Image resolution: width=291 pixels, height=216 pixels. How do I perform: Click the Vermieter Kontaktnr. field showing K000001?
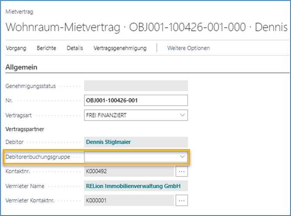click(x=128, y=200)
